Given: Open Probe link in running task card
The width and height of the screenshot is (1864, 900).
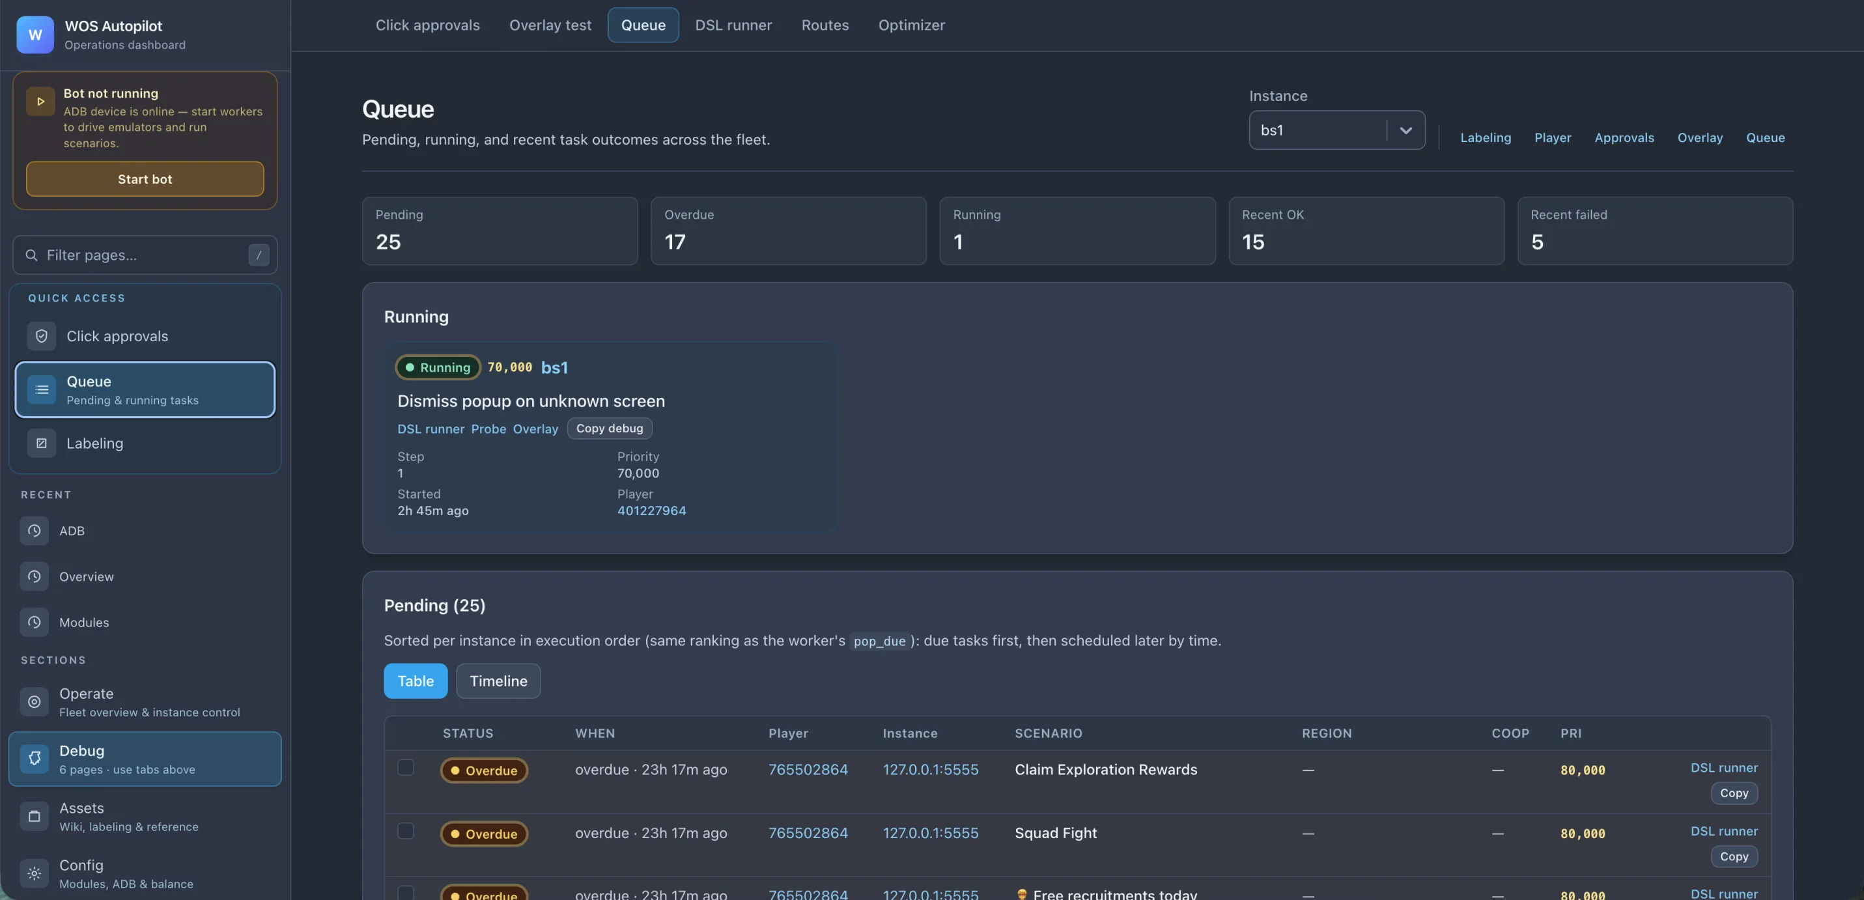Looking at the screenshot, I should (488, 429).
